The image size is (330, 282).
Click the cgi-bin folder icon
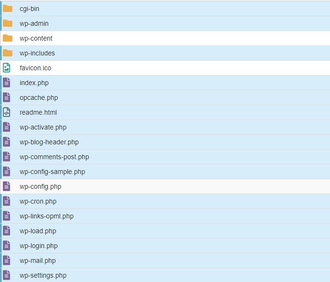click(8, 9)
